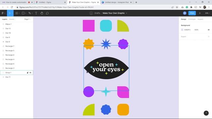Switch to Untitled design Instagram Post tab

point(117,2)
